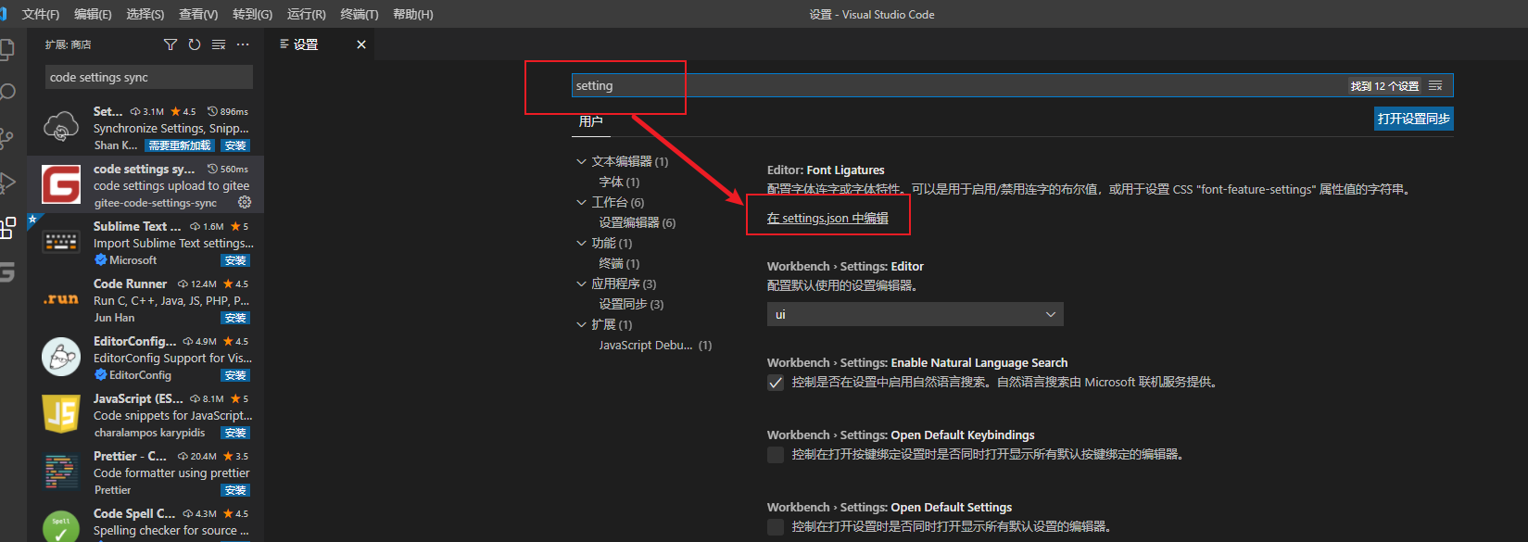The height and width of the screenshot is (542, 1528).
Task: Open the Extensions view icon
Action: tap(7, 227)
